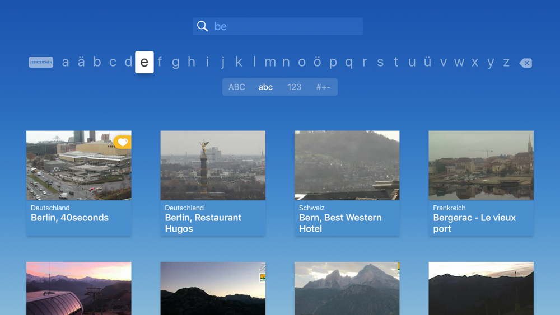Open Berlin, Restaurant Hugos webcam
Image resolution: width=560 pixels, height=315 pixels.
pyautogui.click(x=213, y=183)
